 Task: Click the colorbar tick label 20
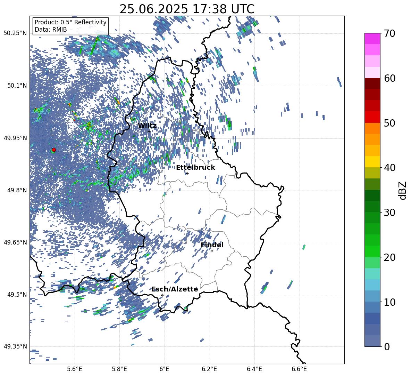point(389,257)
